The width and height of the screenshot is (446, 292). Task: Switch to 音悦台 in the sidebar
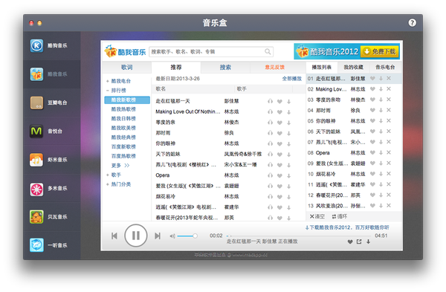click(x=52, y=131)
